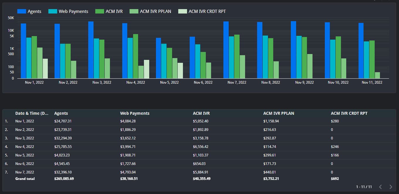Screen dimensions: 399x194
Task: Click Web Payments cell $3,652.12
Action: coord(128,138)
